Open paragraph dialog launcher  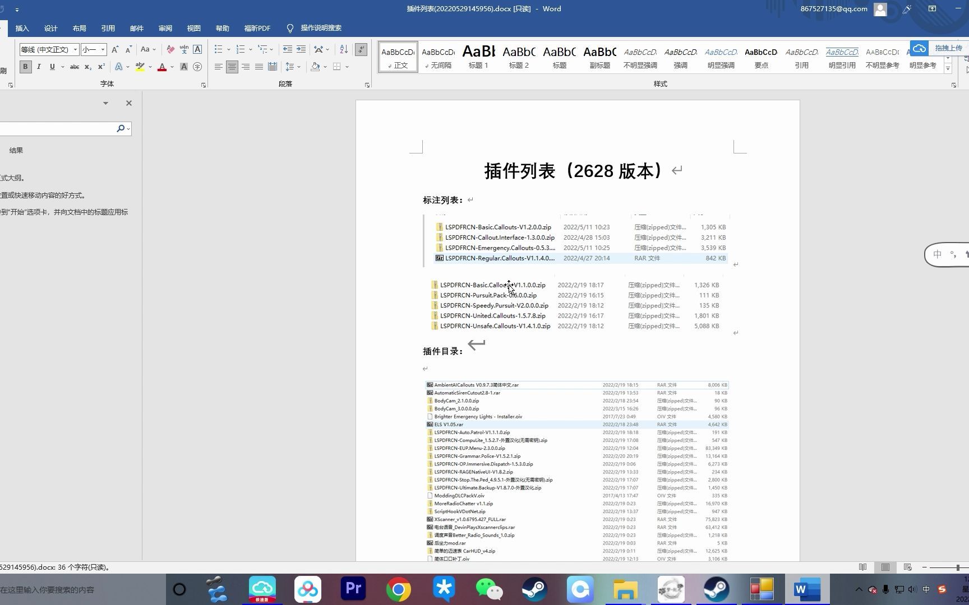coord(367,85)
